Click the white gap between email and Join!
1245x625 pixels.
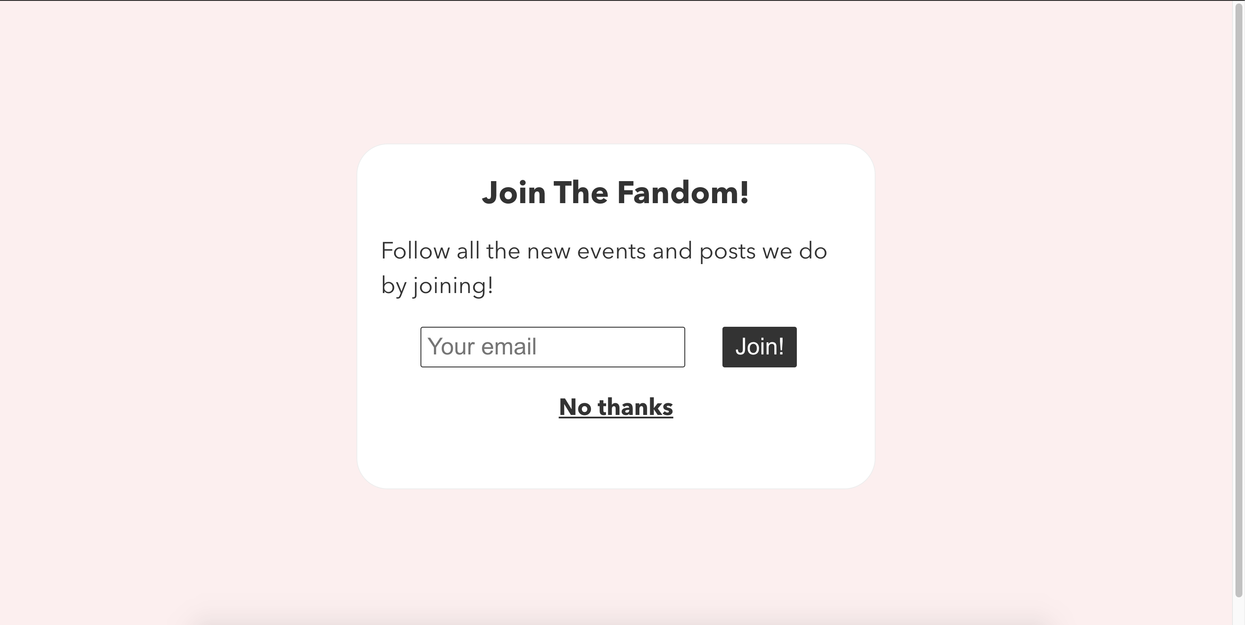703,347
